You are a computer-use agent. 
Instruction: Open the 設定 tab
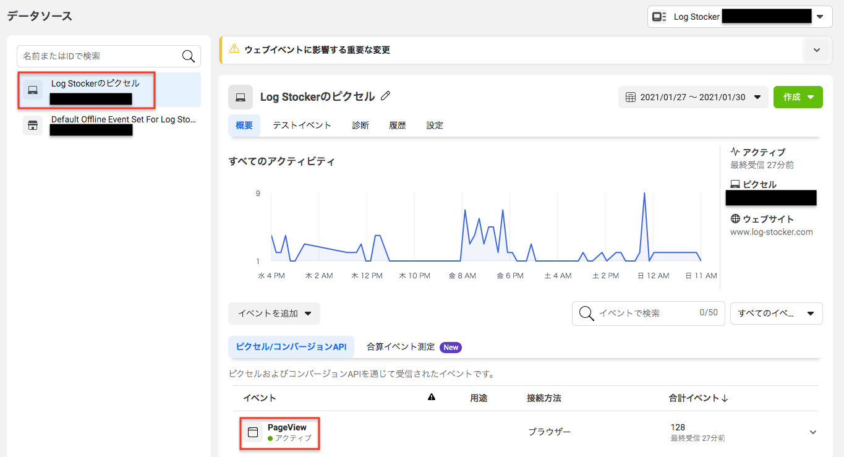point(435,125)
